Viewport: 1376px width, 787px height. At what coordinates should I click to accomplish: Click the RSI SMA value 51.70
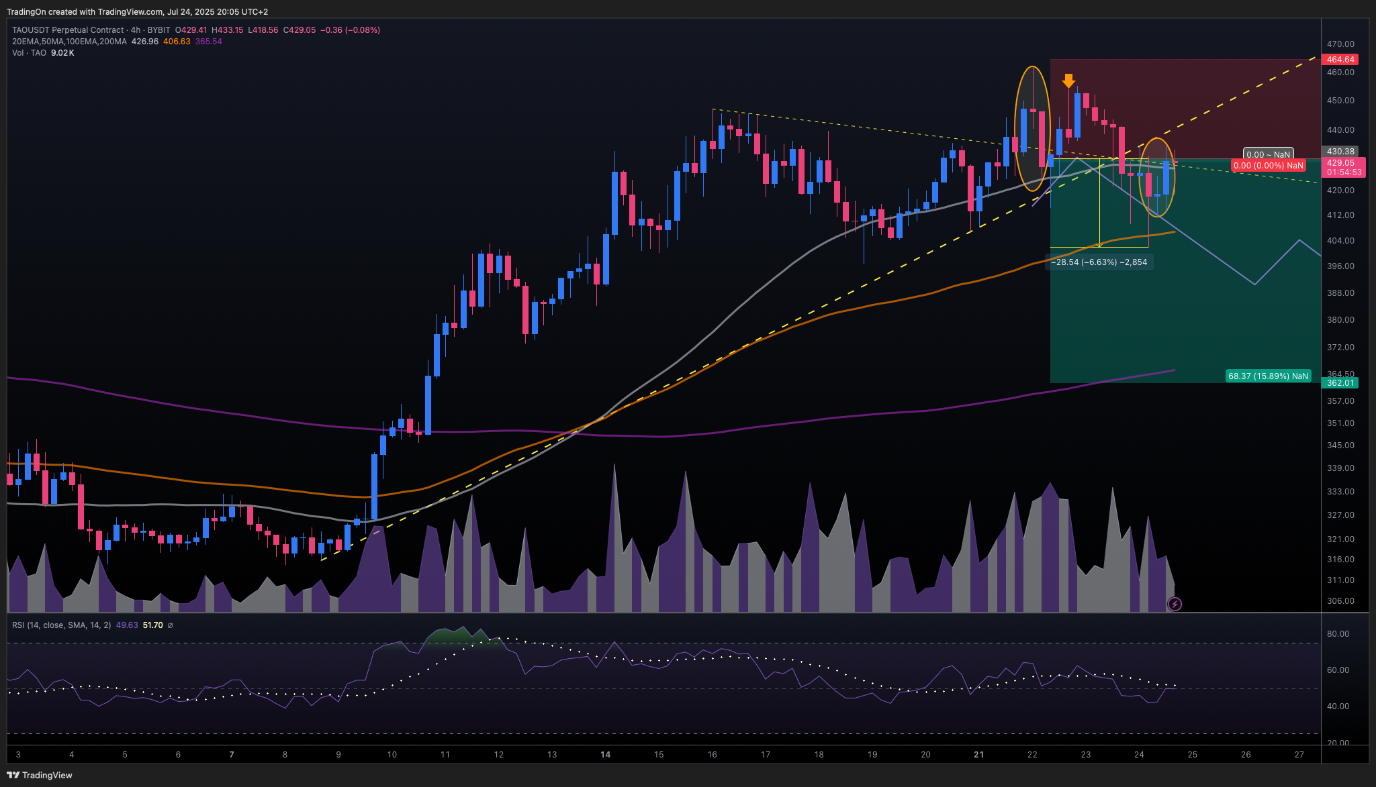[x=153, y=625]
